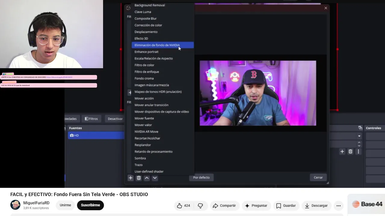Click the like thumbs-up icon
385x216 pixels.
coord(180,205)
